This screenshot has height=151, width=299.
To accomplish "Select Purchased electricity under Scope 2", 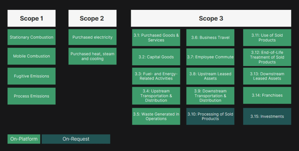I will click(93, 37).
